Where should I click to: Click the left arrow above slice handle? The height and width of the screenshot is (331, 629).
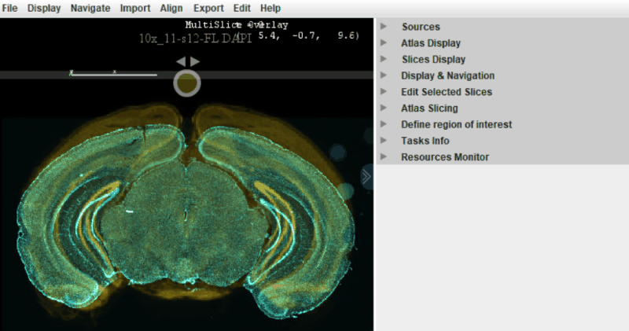click(x=181, y=61)
